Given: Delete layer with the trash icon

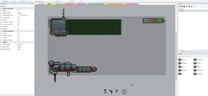Looking at the screenshot, I should pyautogui.click(x=189, y=6).
